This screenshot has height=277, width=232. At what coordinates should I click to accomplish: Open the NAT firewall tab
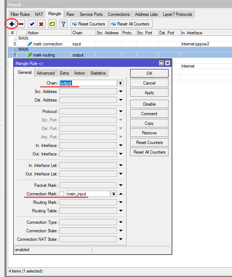tap(39, 14)
